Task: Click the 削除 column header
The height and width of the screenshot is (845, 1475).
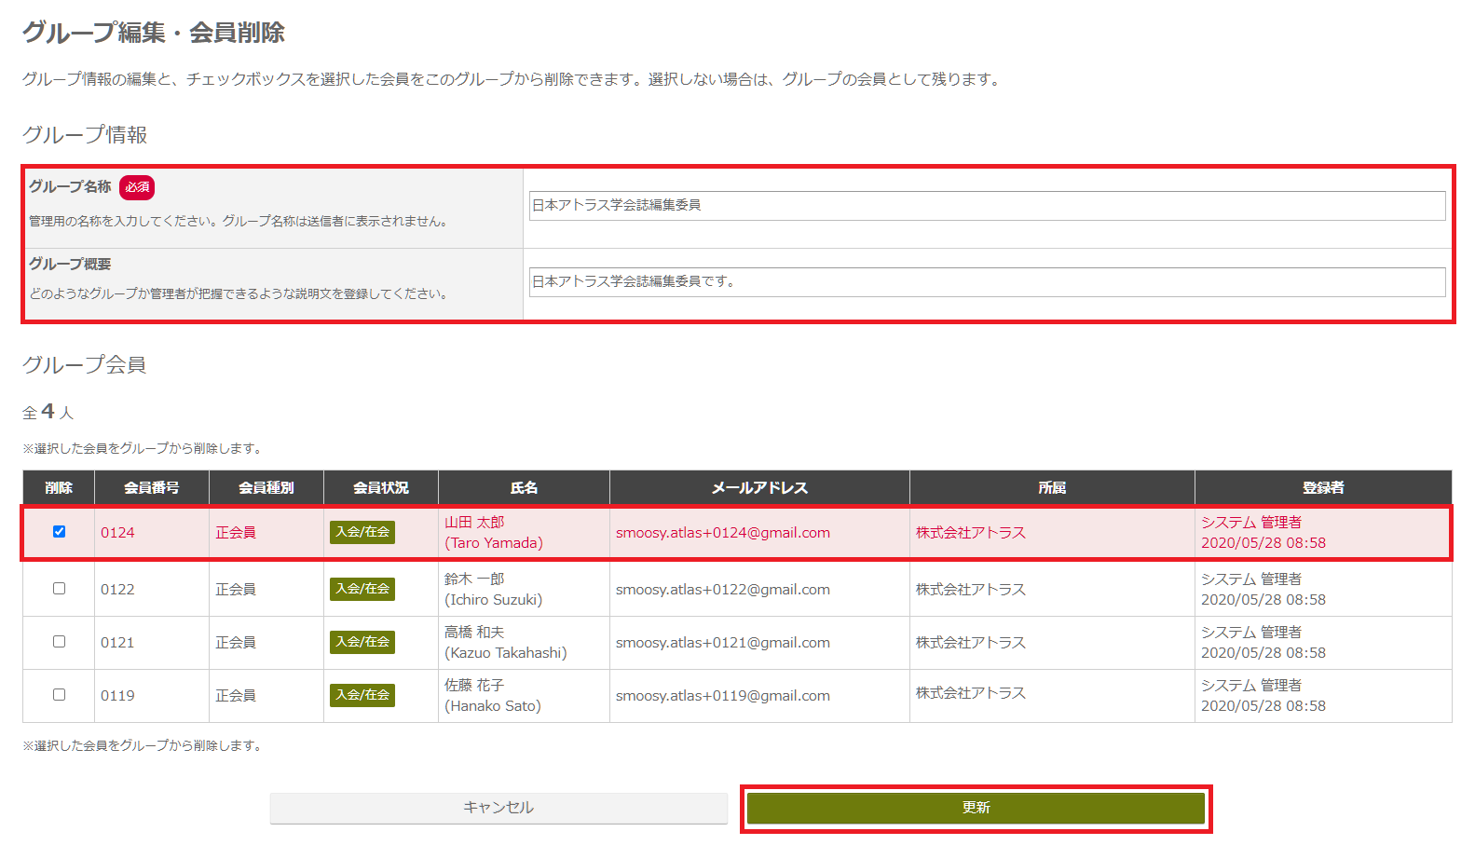Action: pyautogui.click(x=59, y=487)
